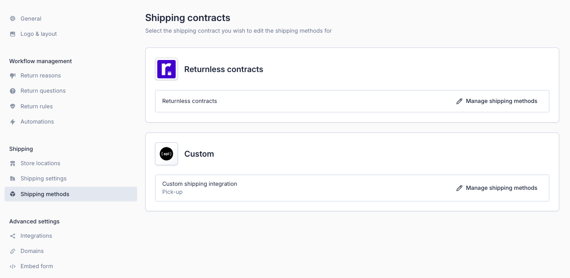The width and height of the screenshot is (570, 278).
Task: Select the Returnless contracts row text
Action: (x=190, y=101)
